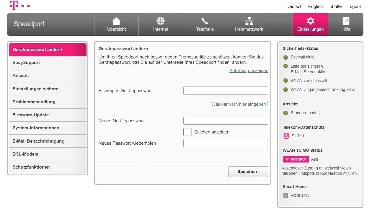Viewport: 377px width, 212px height.
Task: Open the Hilfe book icon
Action: tap(346, 21)
